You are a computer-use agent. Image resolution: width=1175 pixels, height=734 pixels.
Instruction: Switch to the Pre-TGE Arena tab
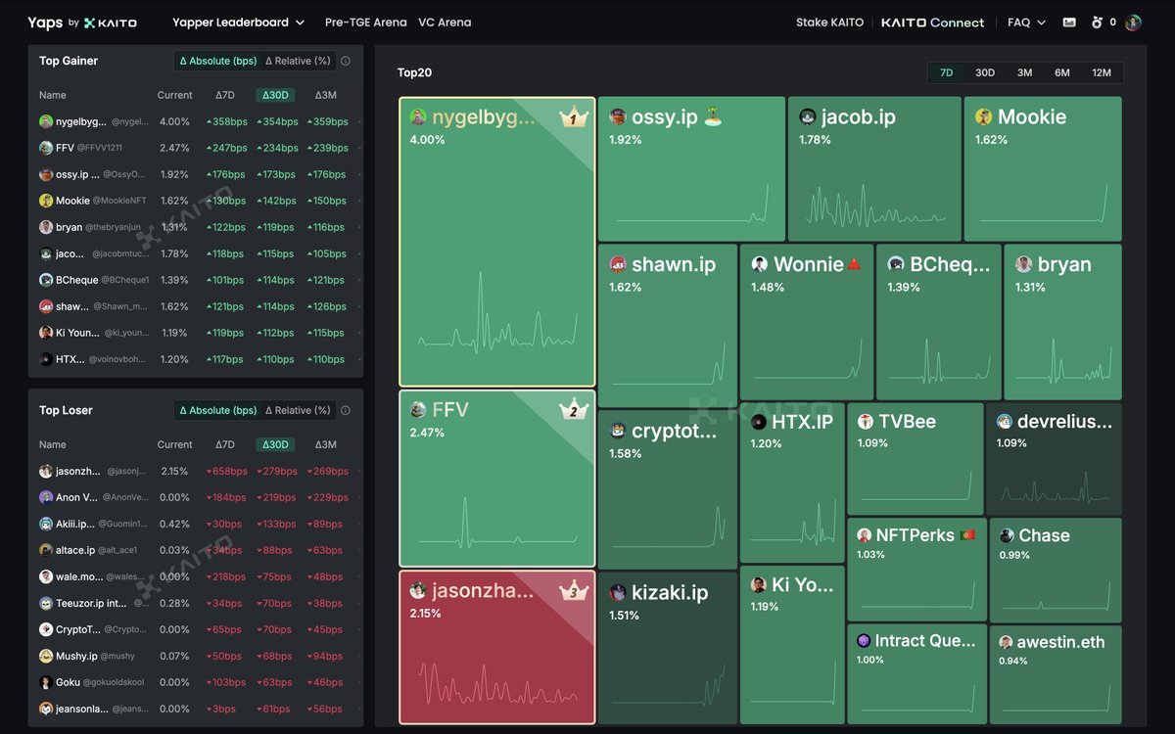[x=365, y=22]
